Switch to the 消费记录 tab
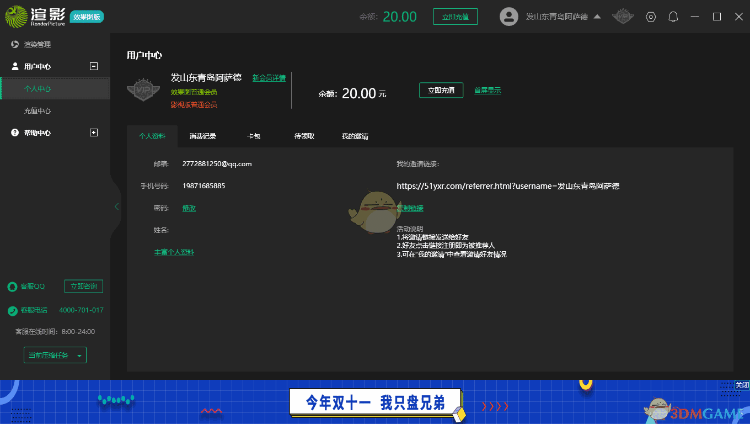 click(x=202, y=136)
